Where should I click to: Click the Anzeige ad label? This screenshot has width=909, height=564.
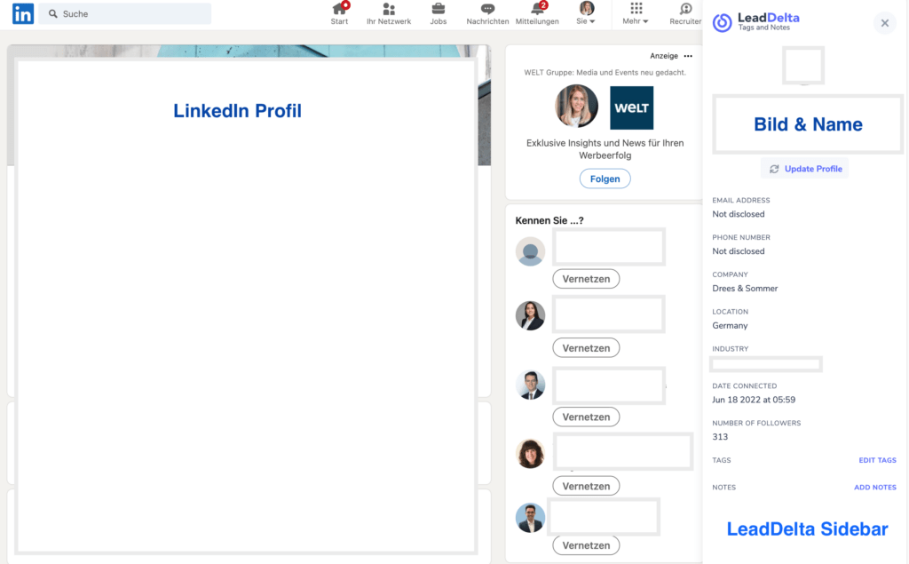pos(664,56)
